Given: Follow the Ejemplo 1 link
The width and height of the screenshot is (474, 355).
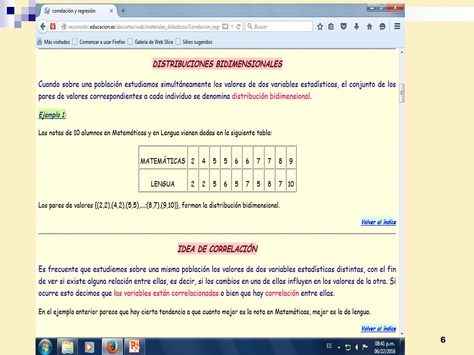Looking at the screenshot, I should [x=52, y=114].
